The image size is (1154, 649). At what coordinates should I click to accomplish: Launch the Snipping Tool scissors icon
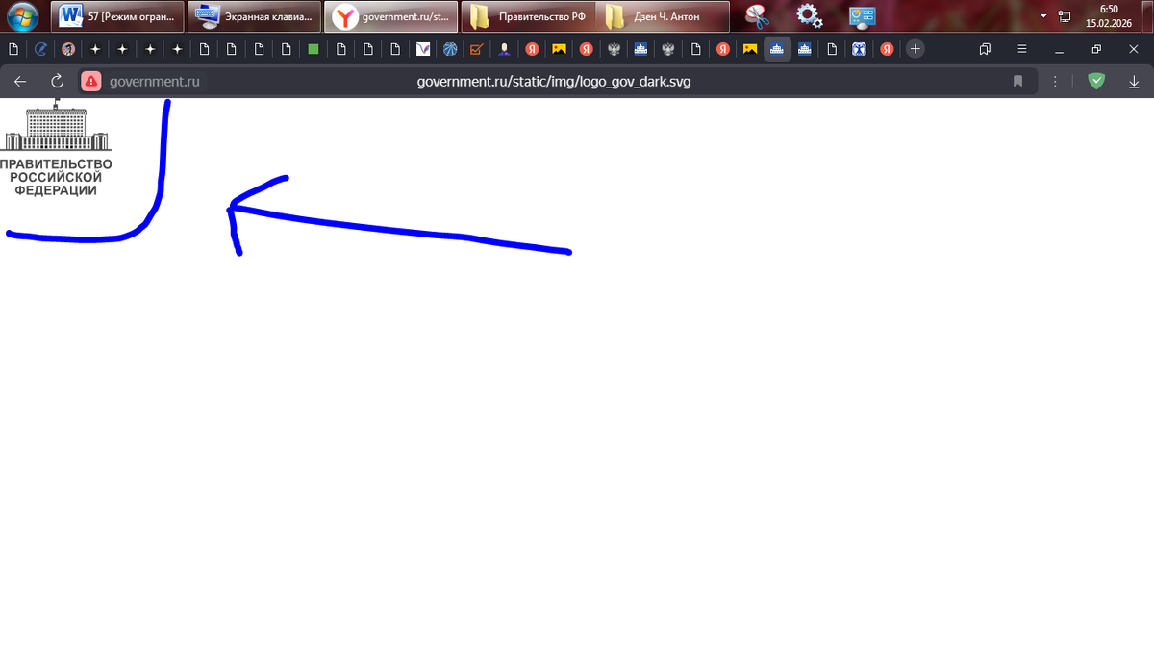[x=759, y=16]
